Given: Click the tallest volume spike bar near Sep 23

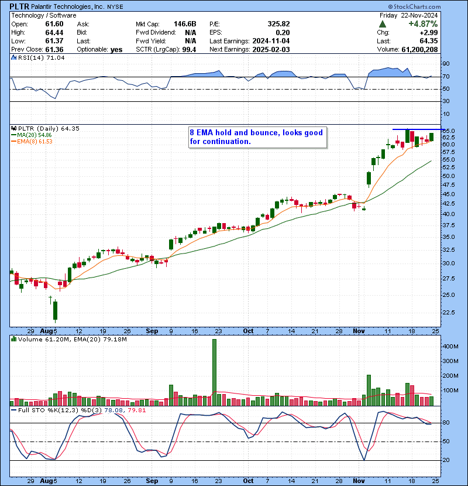Looking at the screenshot, I should [x=214, y=372].
